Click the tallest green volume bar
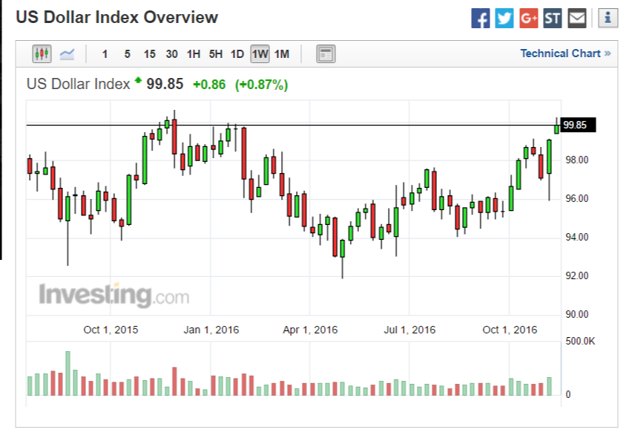This screenshot has height=444, width=632. click(x=68, y=373)
